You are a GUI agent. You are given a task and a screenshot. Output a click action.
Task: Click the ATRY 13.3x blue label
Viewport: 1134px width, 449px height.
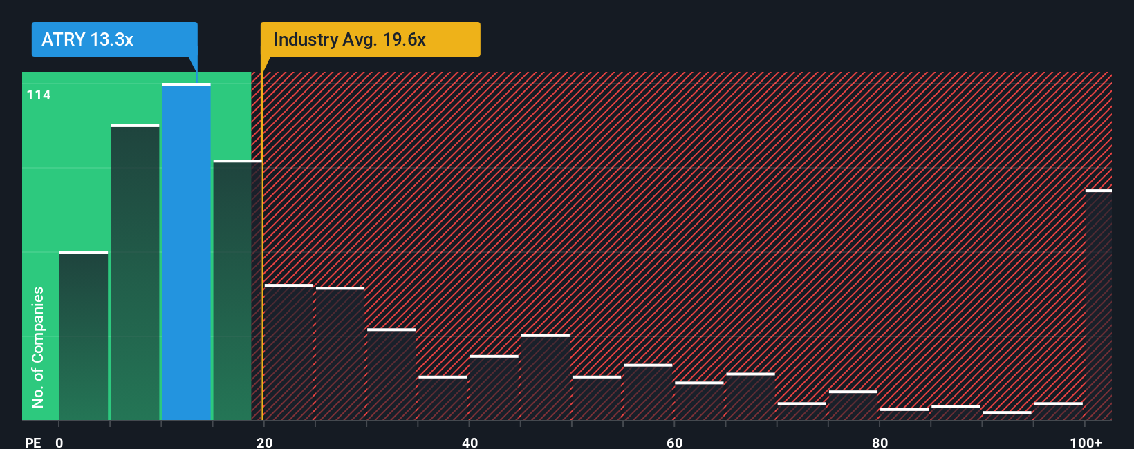pyautogui.click(x=114, y=39)
